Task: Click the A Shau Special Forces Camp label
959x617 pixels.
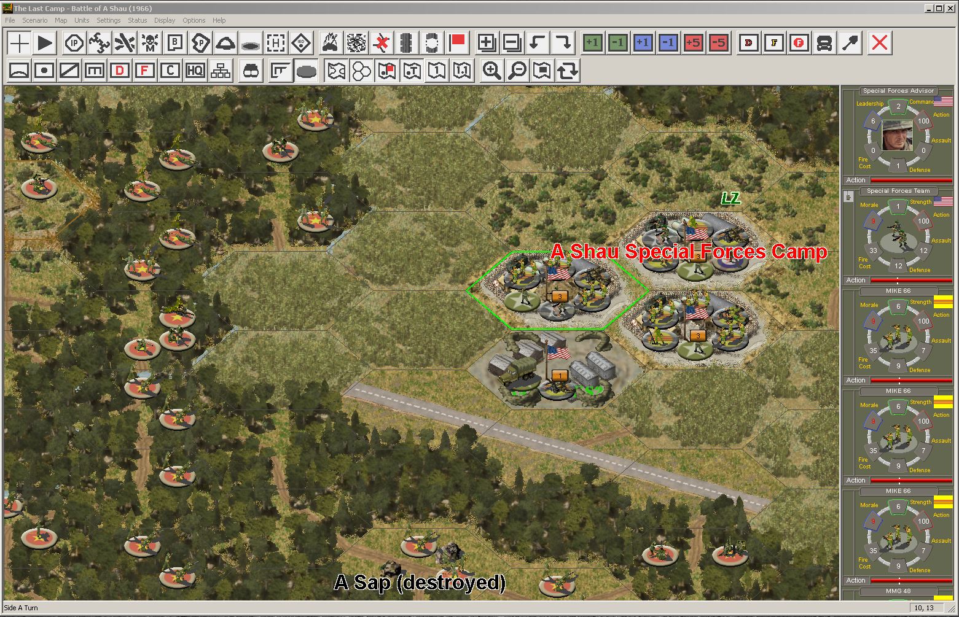Action: click(689, 252)
